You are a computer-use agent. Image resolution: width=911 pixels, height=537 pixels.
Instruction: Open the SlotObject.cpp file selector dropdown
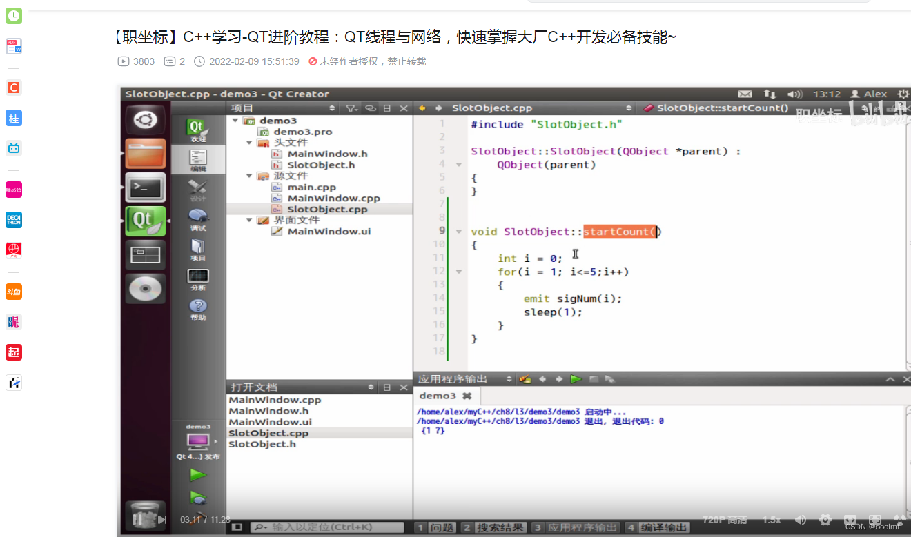click(x=629, y=108)
